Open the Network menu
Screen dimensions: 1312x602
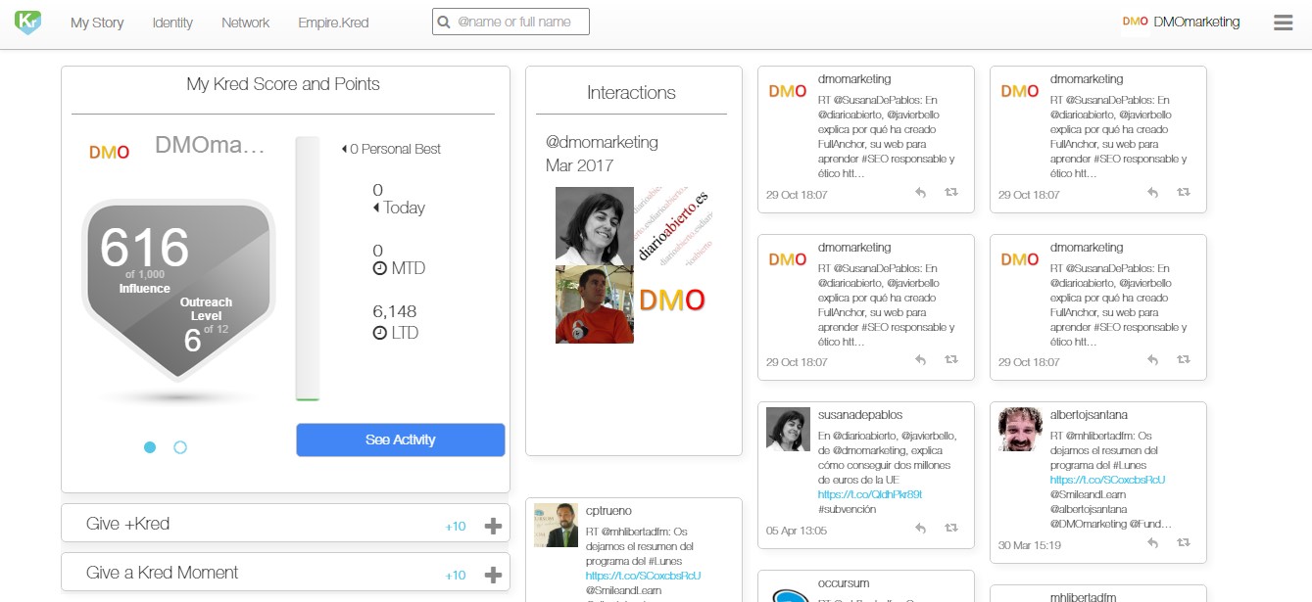[245, 23]
